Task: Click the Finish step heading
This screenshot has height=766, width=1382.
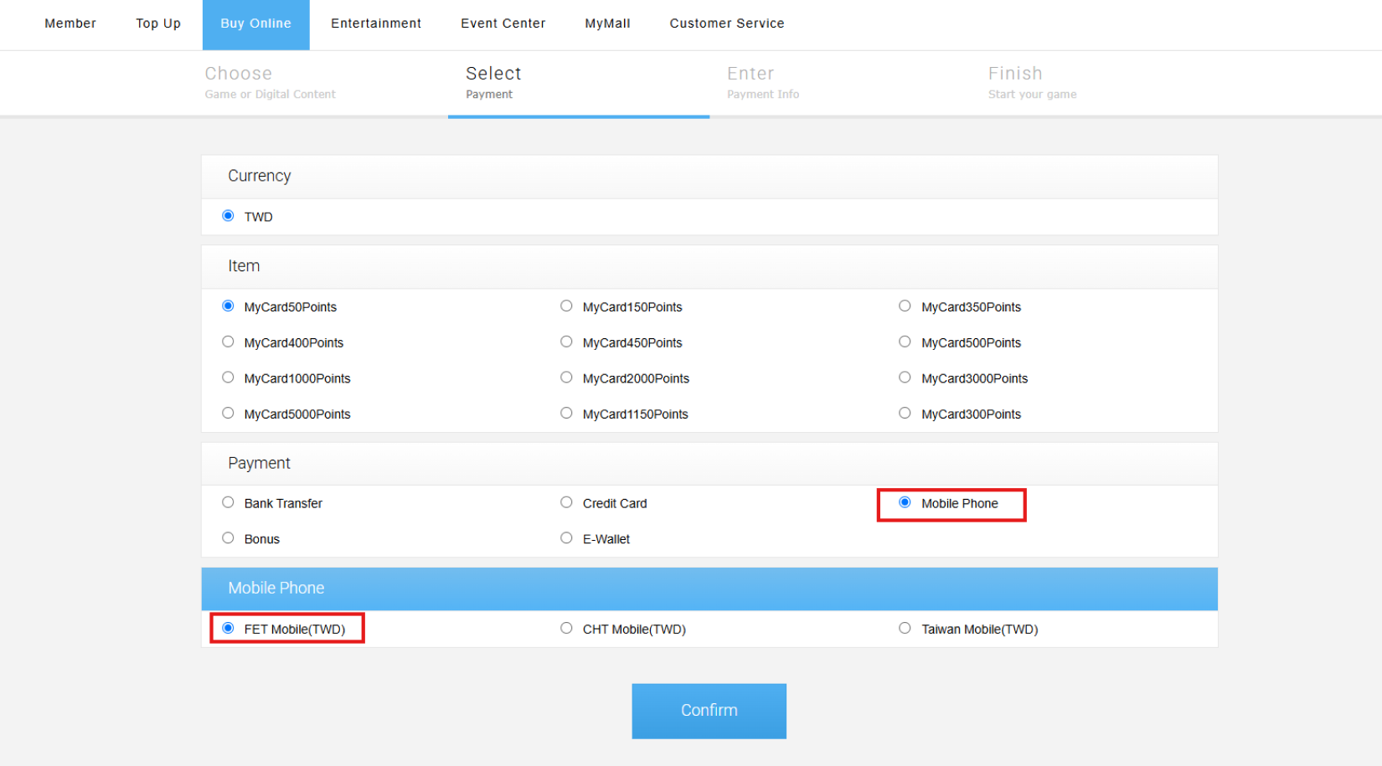Action: (x=1015, y=74)
